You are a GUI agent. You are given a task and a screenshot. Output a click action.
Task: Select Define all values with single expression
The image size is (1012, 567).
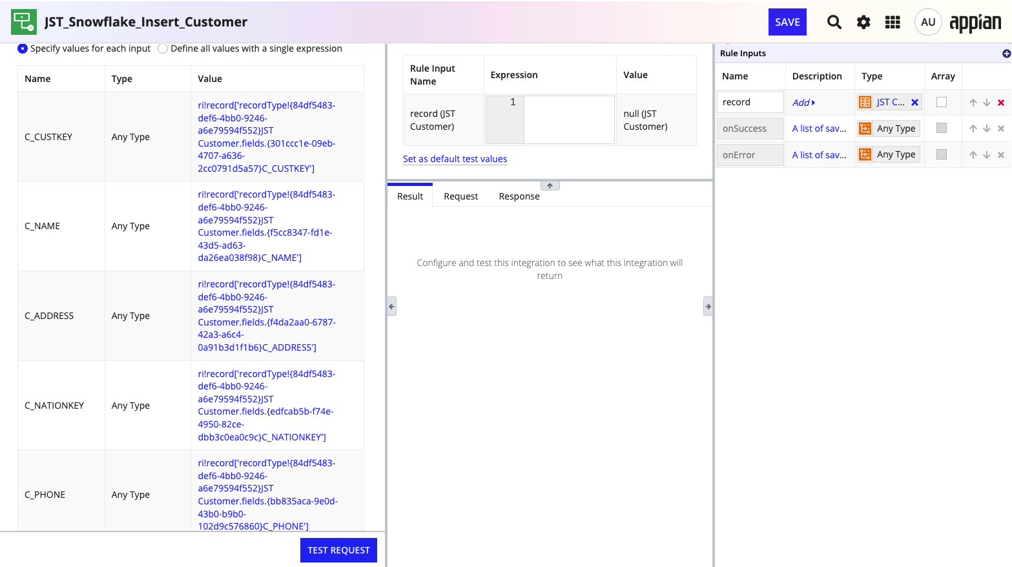point(163,48)
